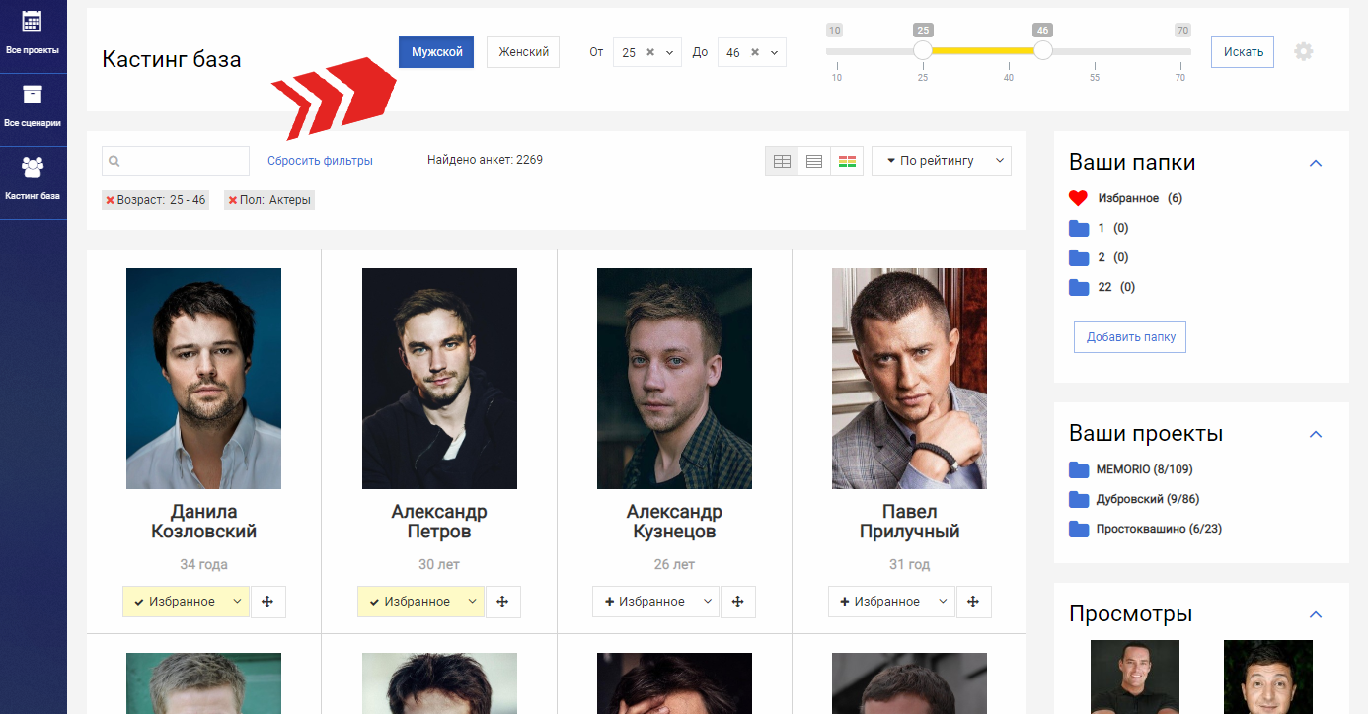Open the settings gear next to Искать
1368x714 pixels.
tap(1304, 52)
